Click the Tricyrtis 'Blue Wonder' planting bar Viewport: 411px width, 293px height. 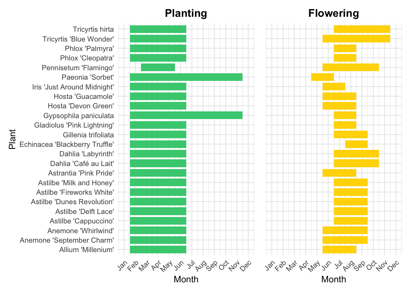click(x=158, y=39)
